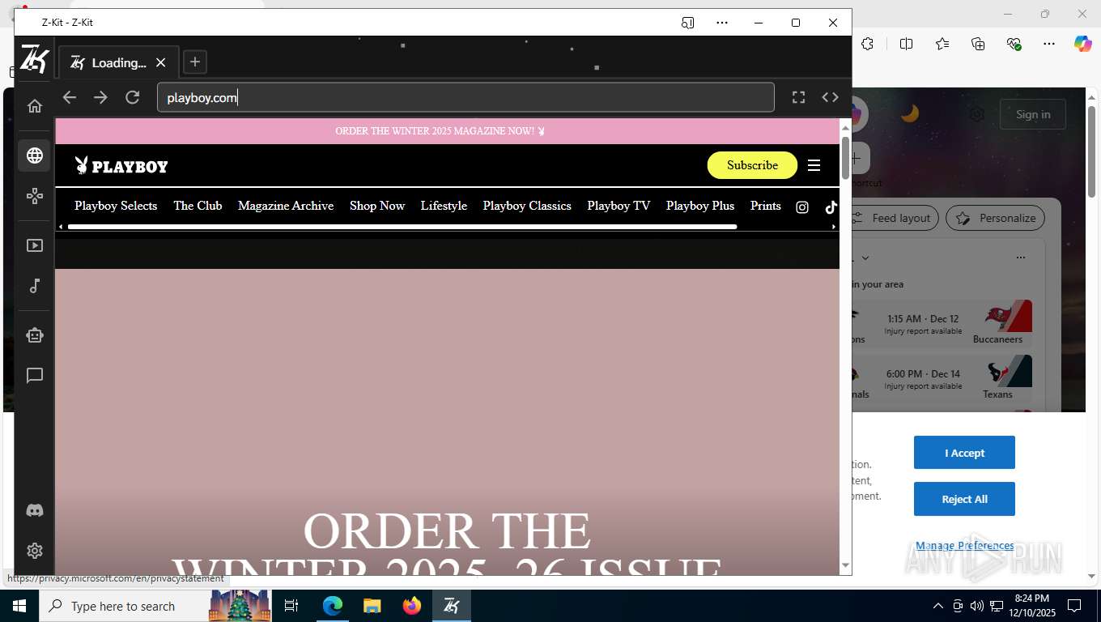Image resolution: width=1101 pixels, height=622 pixels.
Task: Go forward with the right arrow
Action: pos(100,97)
